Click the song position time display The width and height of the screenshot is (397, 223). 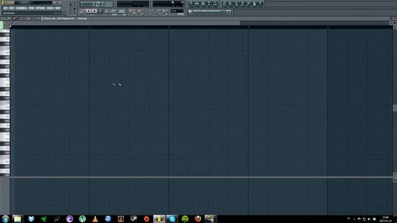coord(97,4)
